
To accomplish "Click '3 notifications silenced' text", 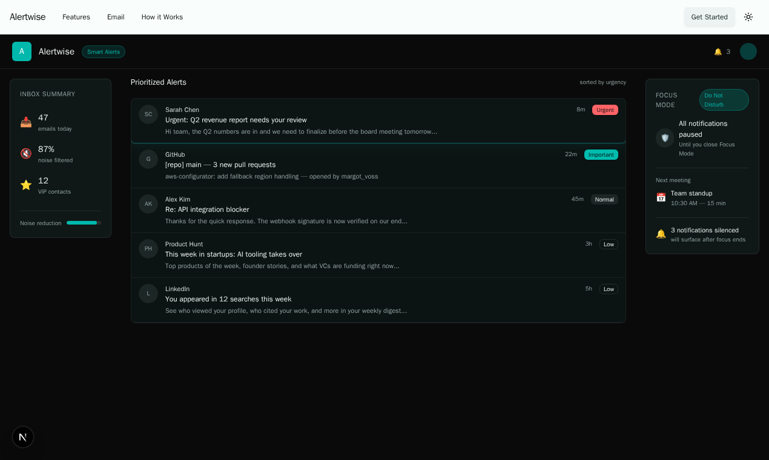I will click(x=705, y=230).
